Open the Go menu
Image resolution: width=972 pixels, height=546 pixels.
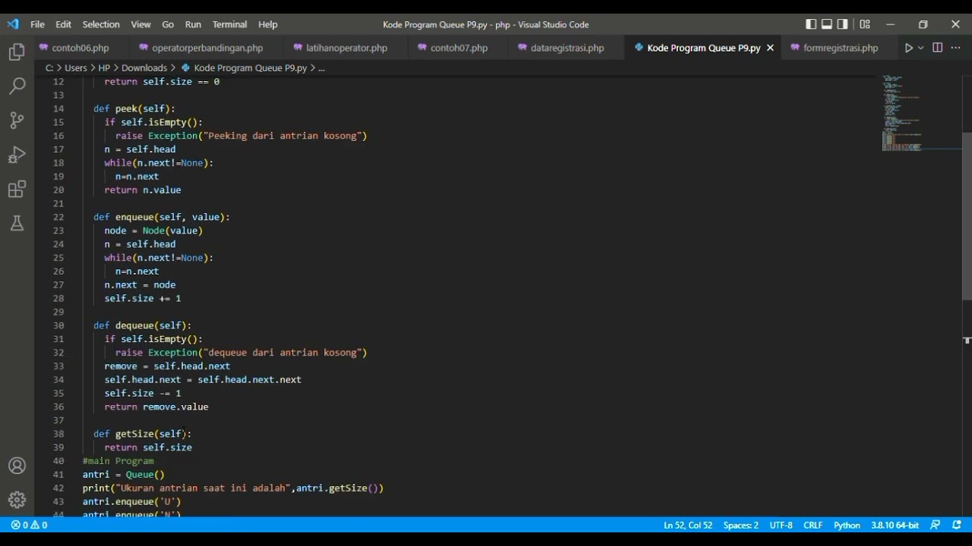click(168, 24)
